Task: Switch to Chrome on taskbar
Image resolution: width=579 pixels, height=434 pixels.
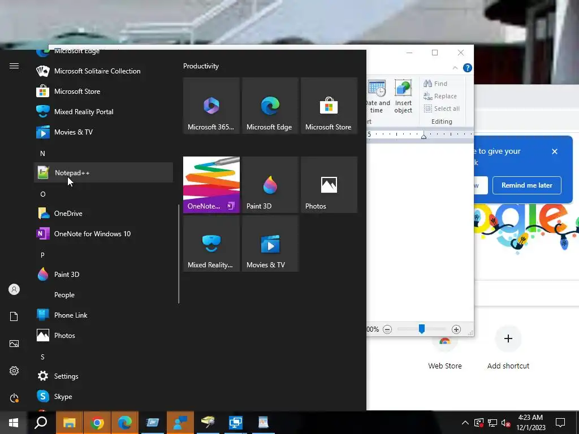Action: click(x=97, y=423)
